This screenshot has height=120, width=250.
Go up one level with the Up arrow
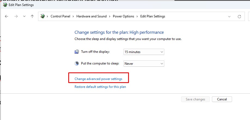pos(32,16)
